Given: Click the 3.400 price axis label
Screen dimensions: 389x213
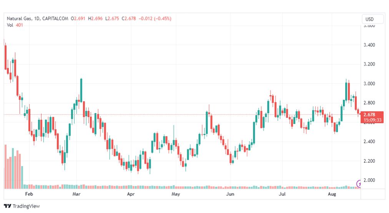Looking at the screenshot, I should [369, 45].
